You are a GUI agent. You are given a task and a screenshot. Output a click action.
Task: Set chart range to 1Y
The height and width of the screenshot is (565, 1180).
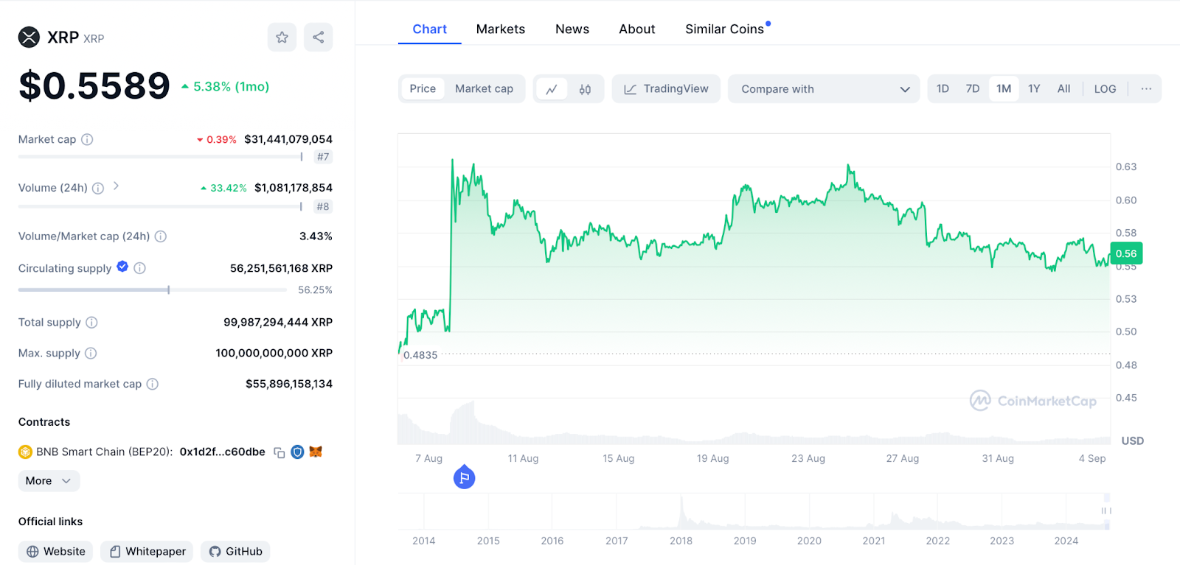(1034, 88)
